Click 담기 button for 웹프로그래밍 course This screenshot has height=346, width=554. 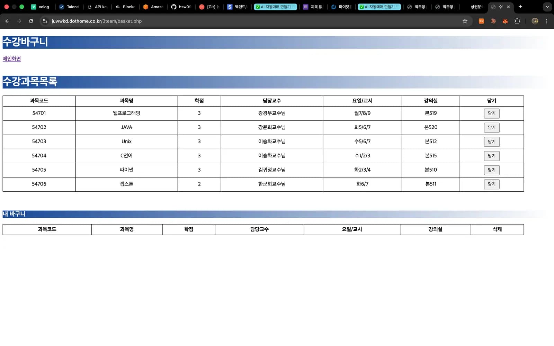(492, 113)
